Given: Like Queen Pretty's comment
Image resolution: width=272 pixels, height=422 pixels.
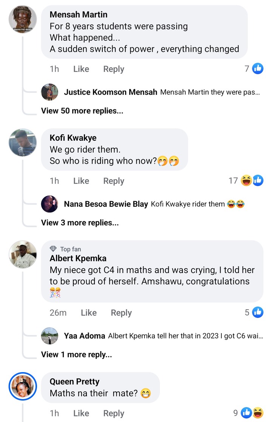Looking at the screenshot, I should tap(81, 413).
